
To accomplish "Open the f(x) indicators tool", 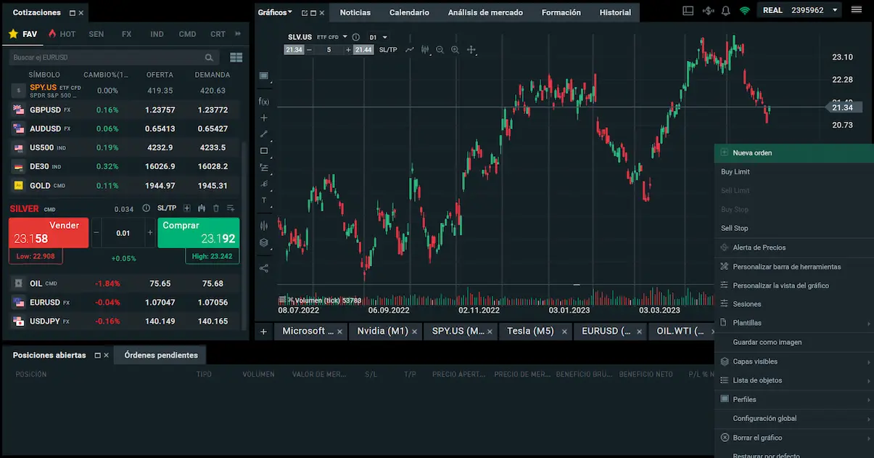I will click(264, 102).
